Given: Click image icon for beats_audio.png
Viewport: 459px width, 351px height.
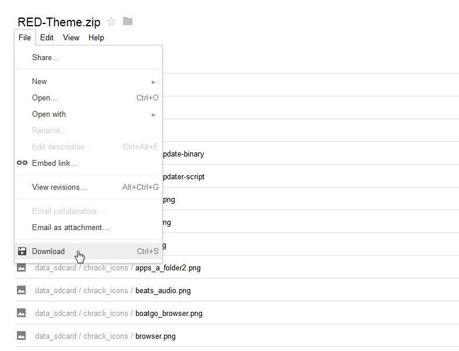Looking at the screenshot, I should click(21, 290).
